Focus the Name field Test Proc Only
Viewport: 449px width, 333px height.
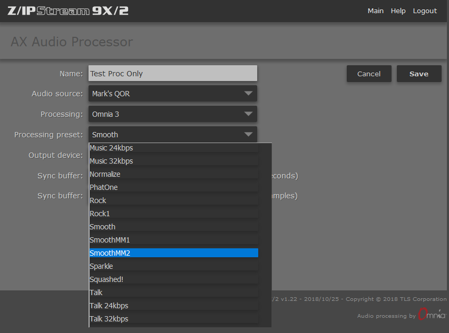click(173, 73)
